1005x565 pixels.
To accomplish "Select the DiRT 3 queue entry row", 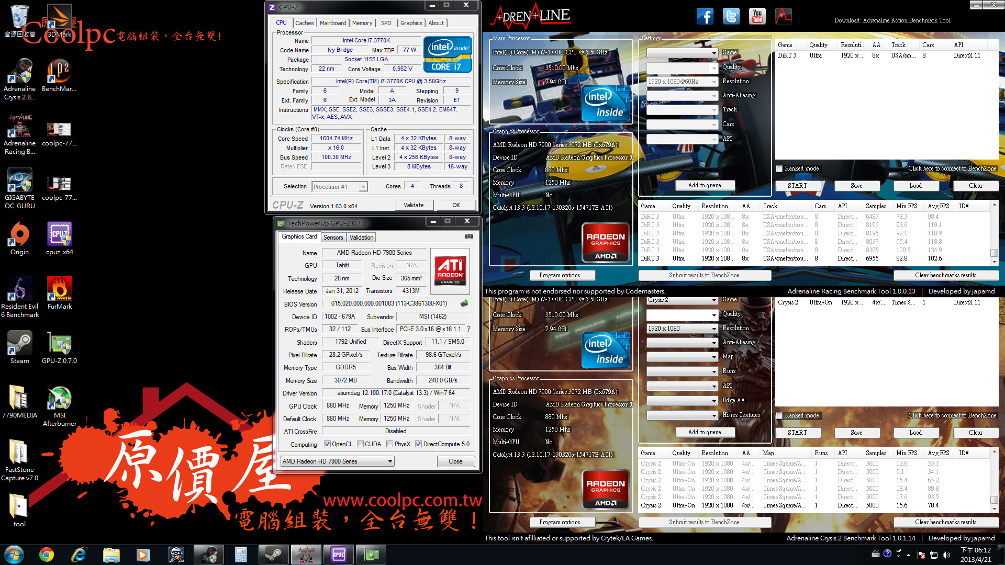I will pyautogui.click(x=887, y=55).
